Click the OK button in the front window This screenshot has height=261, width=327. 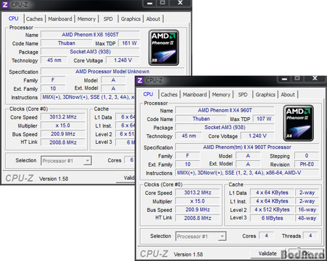[x=306, y=254]
